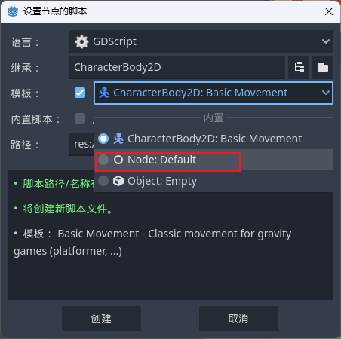The width and height of the screenshot is (341, 339).
Task: Click the Object cube icon beside Empty
Action: [x=118, y=181]
